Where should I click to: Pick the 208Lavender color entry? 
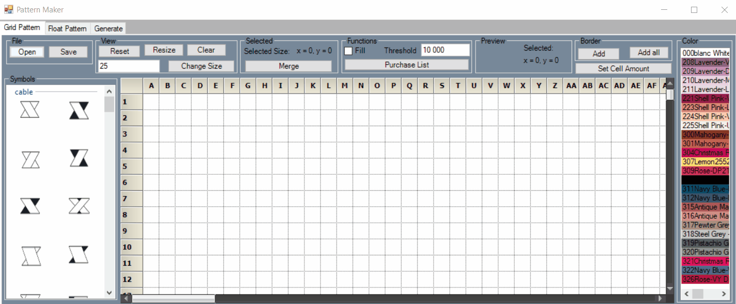(x=705, y=62)
